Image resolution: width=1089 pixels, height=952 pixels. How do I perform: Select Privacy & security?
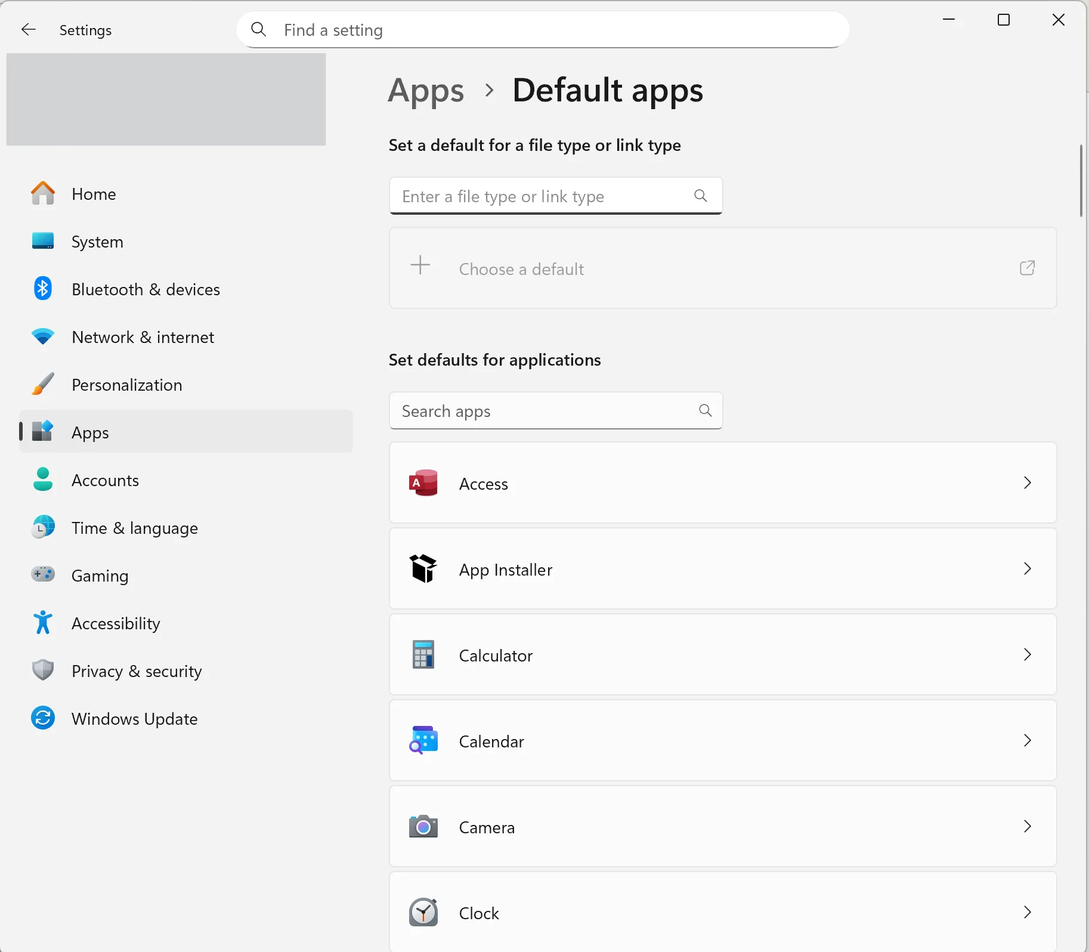tap(186, 670)
